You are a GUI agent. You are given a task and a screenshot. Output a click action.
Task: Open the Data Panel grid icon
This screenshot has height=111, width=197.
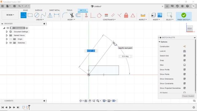tap(2, 6)
